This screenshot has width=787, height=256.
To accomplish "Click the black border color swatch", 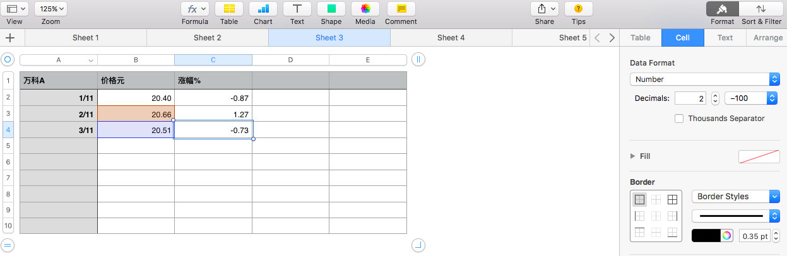I will coord(706,236).
